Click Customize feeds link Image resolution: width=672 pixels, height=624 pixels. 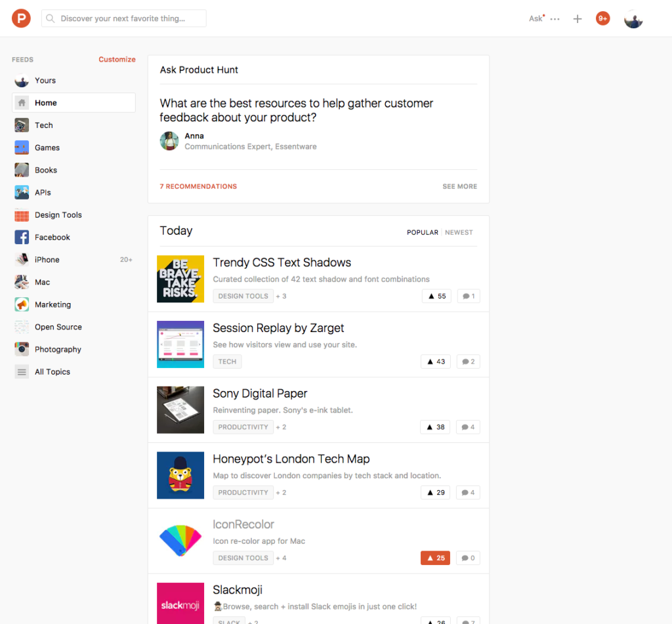click(117, 59)
